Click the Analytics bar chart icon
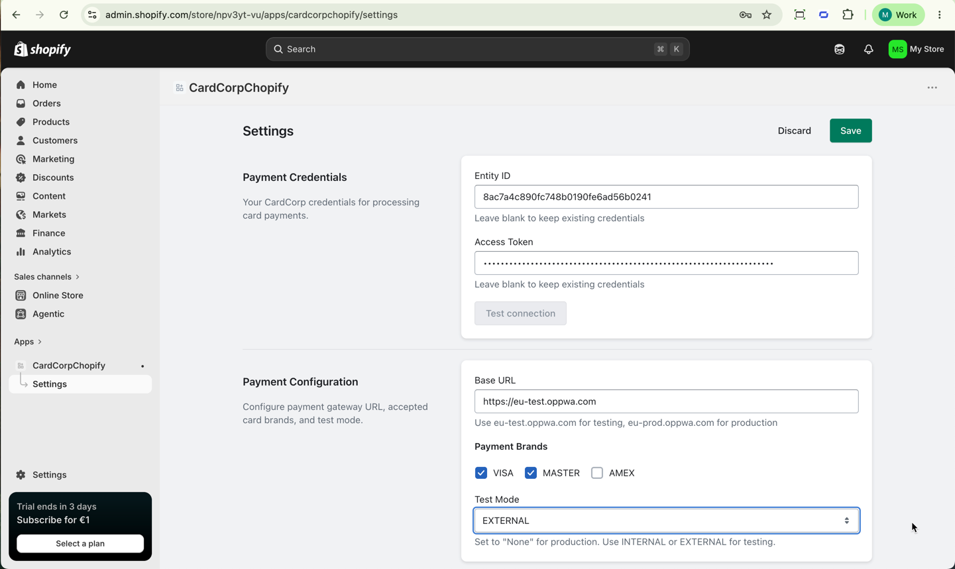 coord(21,252)
